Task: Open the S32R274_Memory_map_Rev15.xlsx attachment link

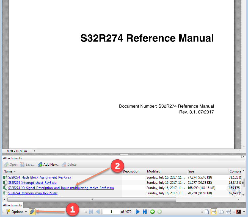Action: 33,193
